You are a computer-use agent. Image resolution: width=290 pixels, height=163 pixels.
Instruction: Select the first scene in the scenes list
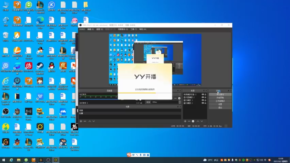pos(130,110)
